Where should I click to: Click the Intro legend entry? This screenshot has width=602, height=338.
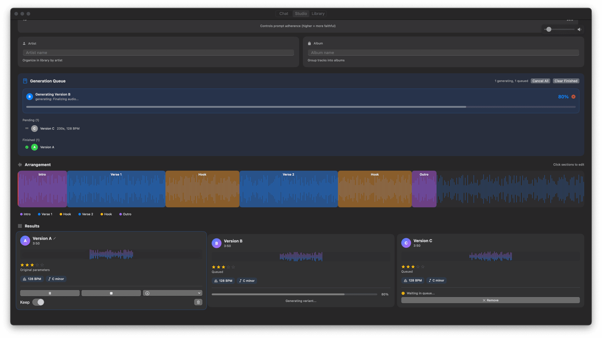pos(25,214)
